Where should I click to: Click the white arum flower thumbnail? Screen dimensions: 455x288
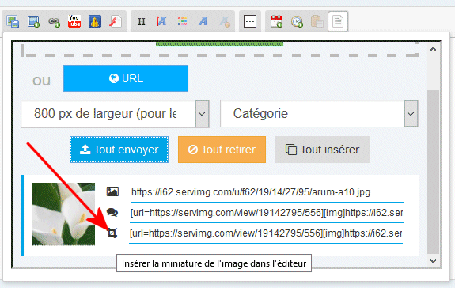[x=63, y=214]
